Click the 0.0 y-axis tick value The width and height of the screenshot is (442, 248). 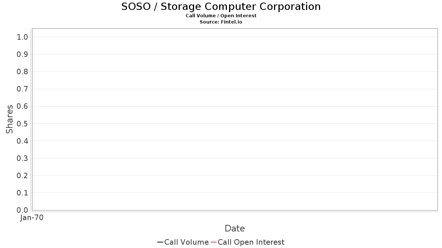tap(22, 210)
